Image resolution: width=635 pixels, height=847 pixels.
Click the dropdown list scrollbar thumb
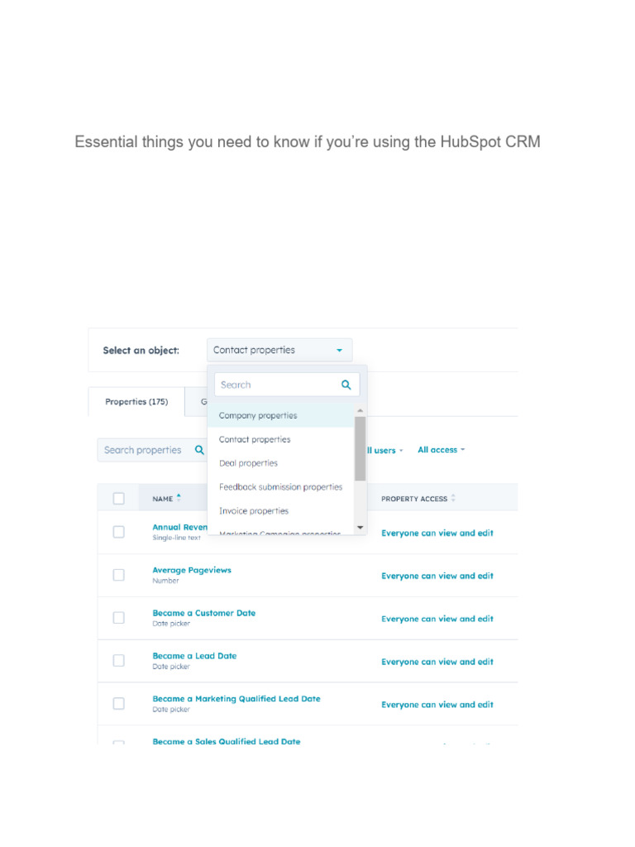360,447
